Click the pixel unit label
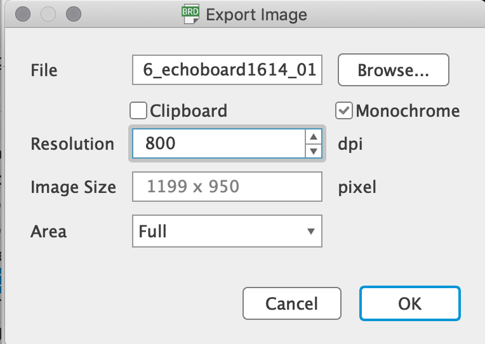 click(357, 187)
